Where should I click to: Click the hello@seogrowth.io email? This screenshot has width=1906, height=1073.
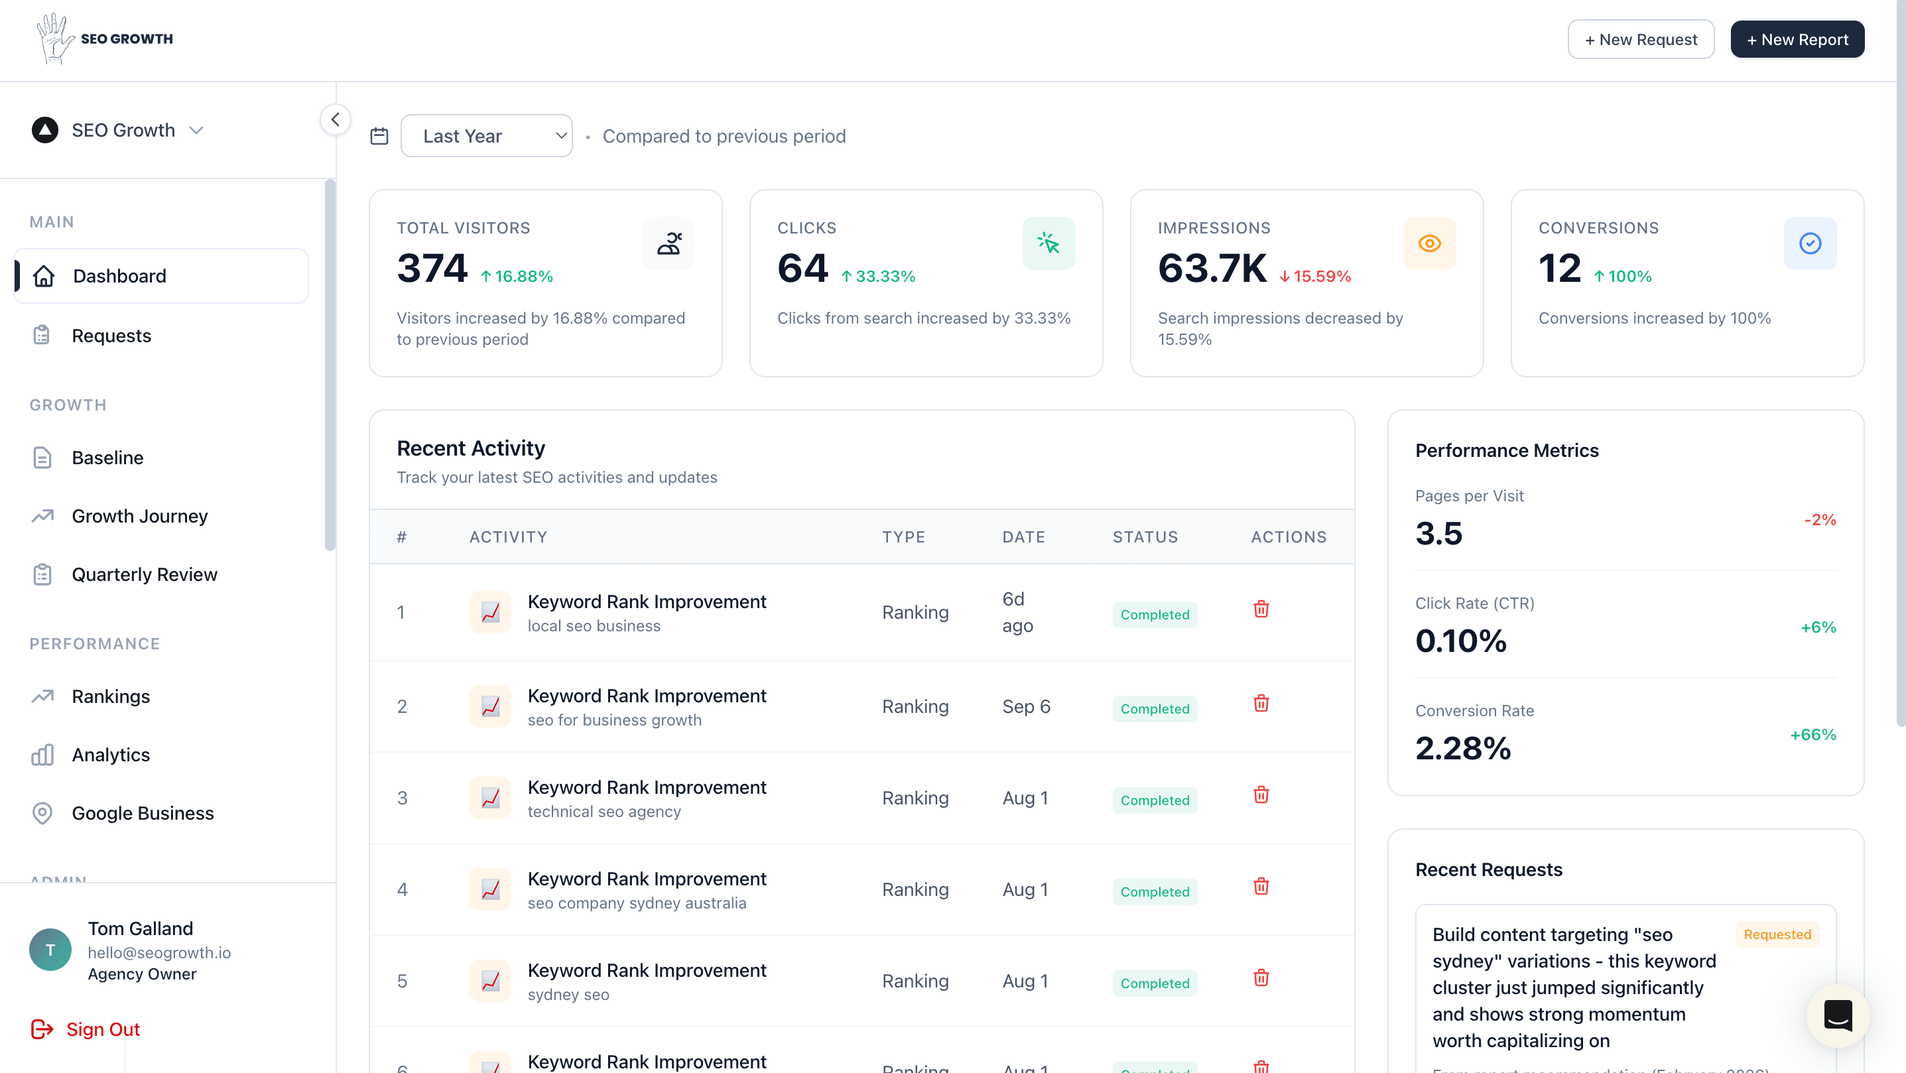point(159,952)
